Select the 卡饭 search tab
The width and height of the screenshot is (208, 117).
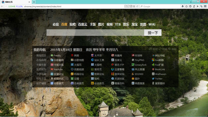point(93,24)
